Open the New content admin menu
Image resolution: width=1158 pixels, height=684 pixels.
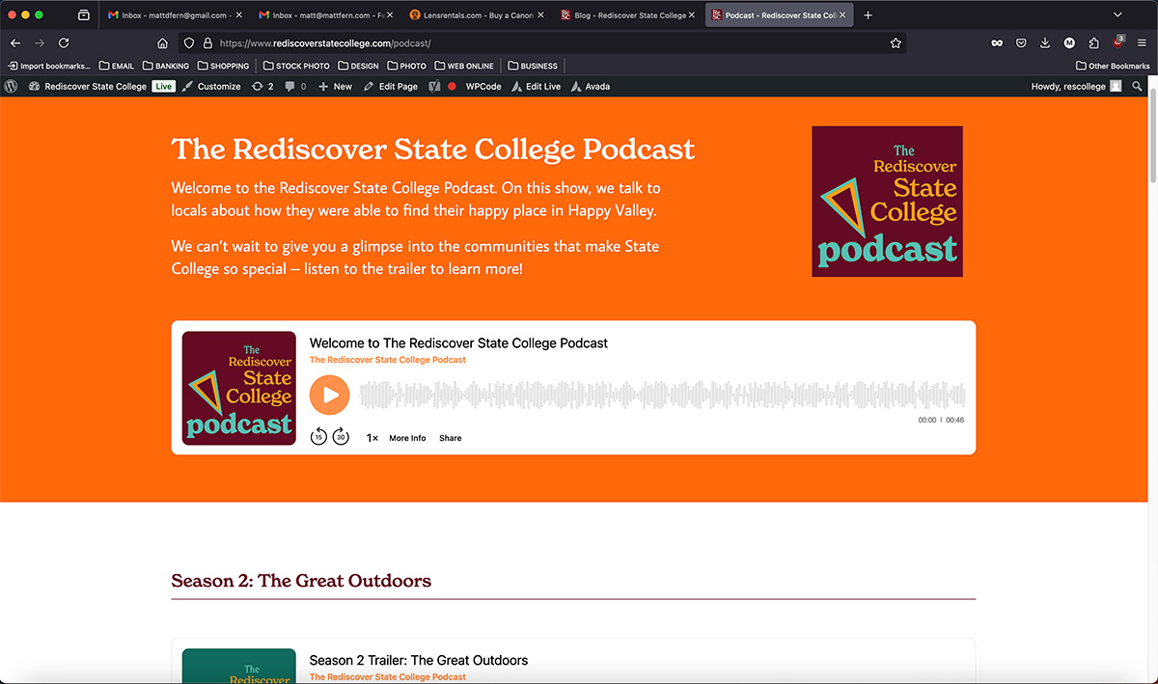pos(336,86)
